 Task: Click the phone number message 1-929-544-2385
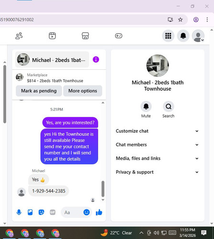49,191
